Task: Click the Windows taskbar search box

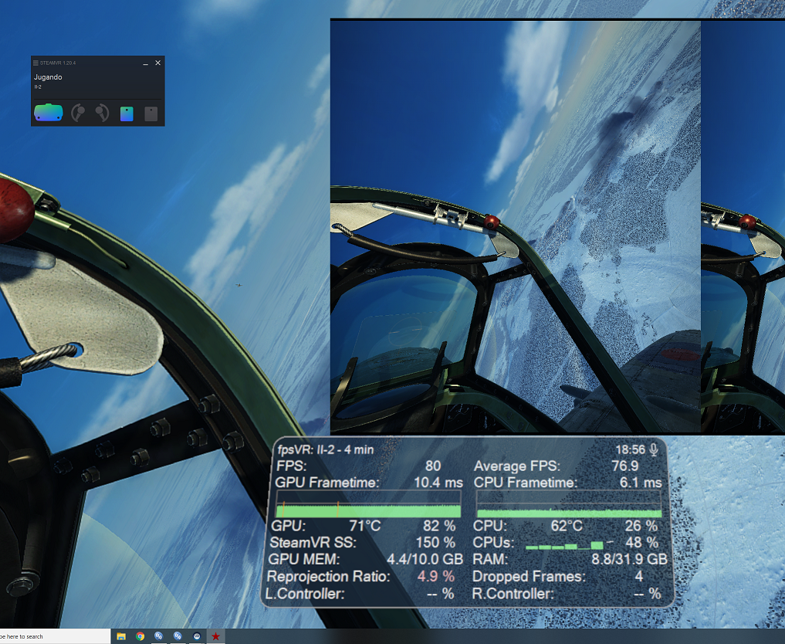Action: (55, 636)
